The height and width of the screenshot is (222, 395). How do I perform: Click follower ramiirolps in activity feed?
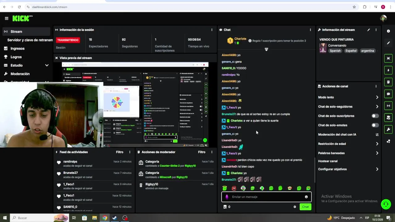(70, 162)
